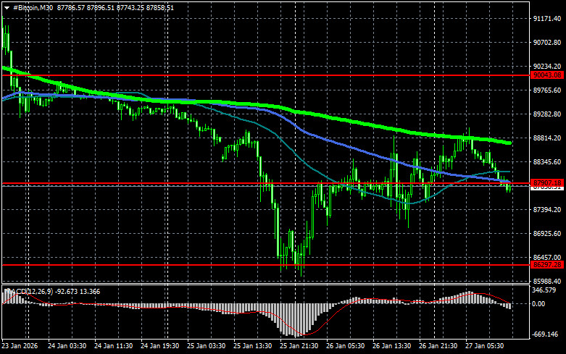Click the 346.579 MACD scale label
This screenshot has height=354, width=566.
[x=544, y=290]
